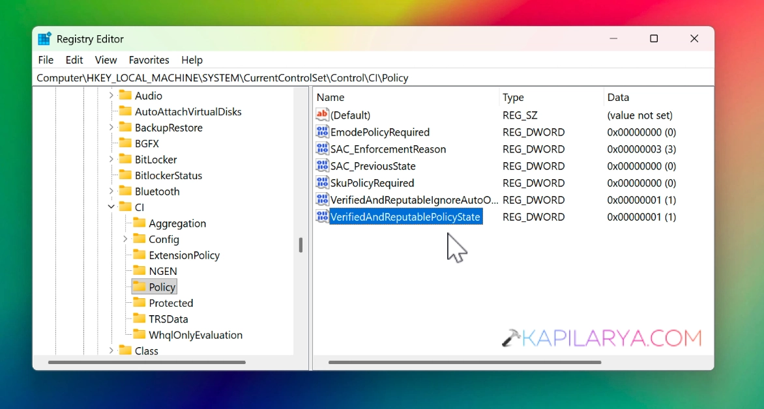The height and width of the screenshot is (409, 764).
Task: Open the View menu
Action: coord(106,60)
